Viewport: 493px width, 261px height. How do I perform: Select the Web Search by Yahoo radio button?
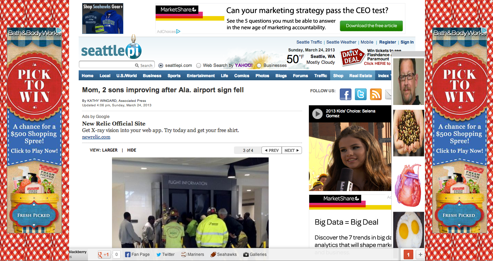coord(199,65)
